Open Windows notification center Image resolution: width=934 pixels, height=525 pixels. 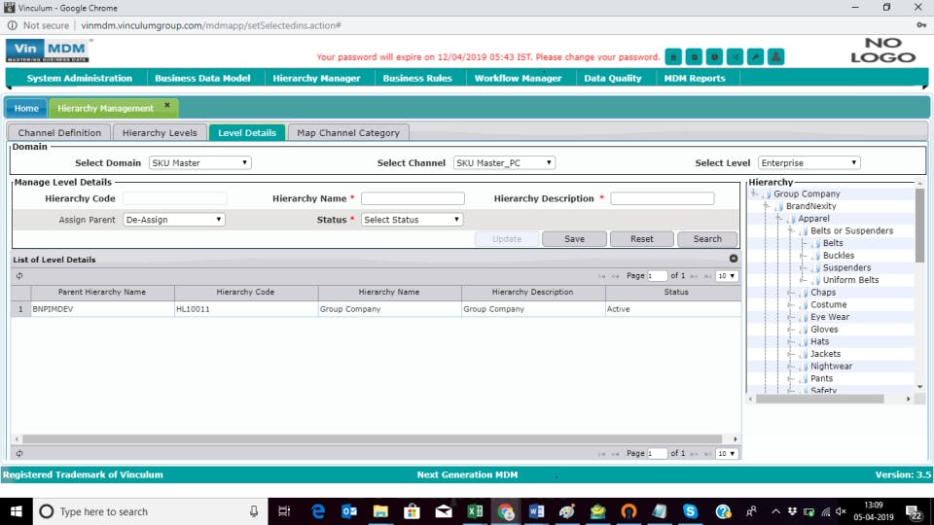914,511
